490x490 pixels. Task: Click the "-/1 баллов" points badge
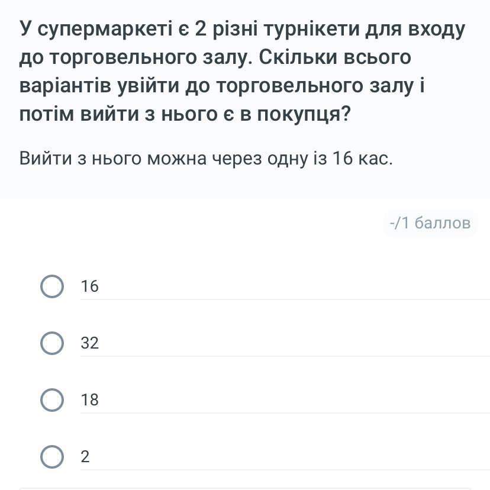pyautogui.click(x=430, y=223)
